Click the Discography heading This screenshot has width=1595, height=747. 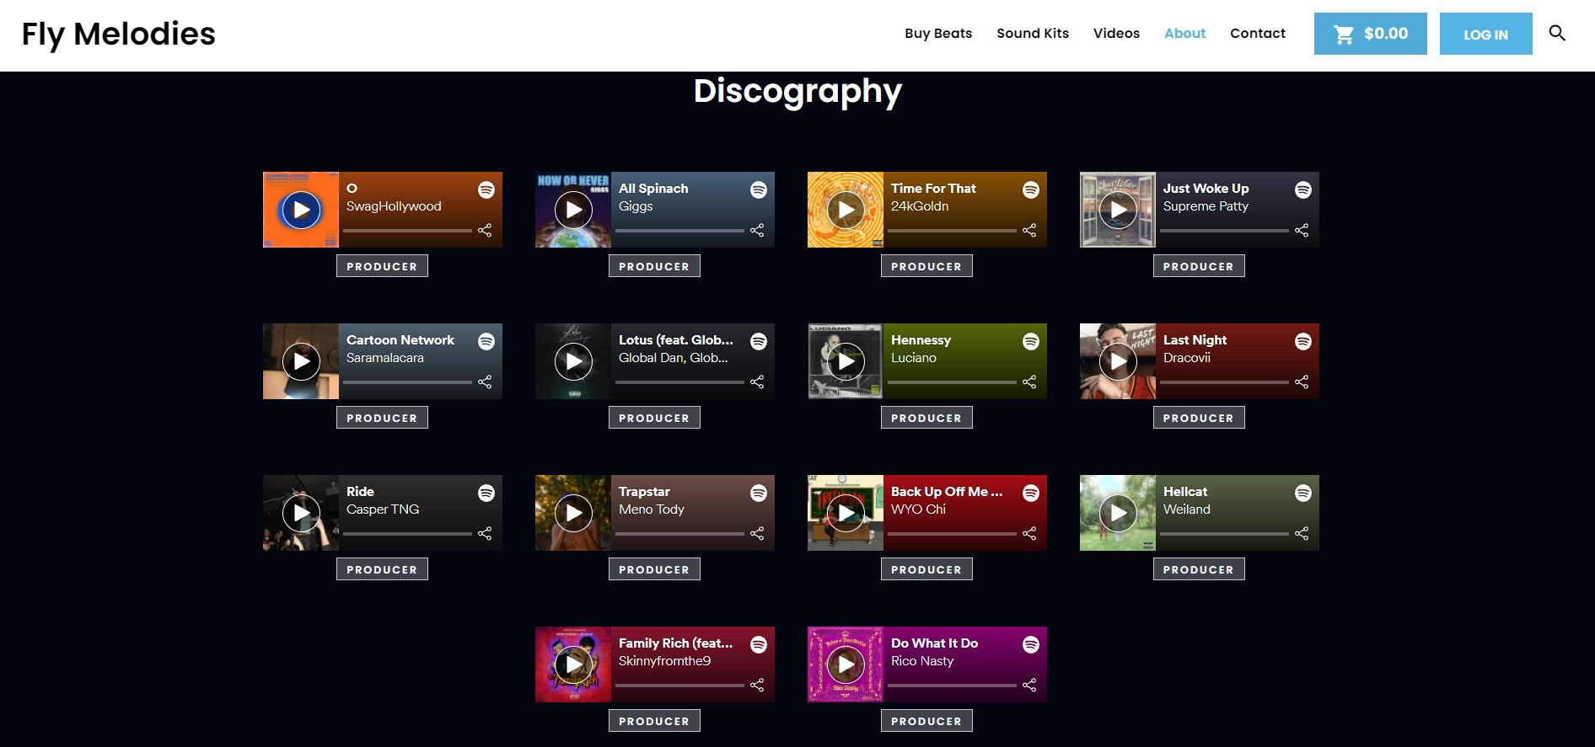click(797, 91)
